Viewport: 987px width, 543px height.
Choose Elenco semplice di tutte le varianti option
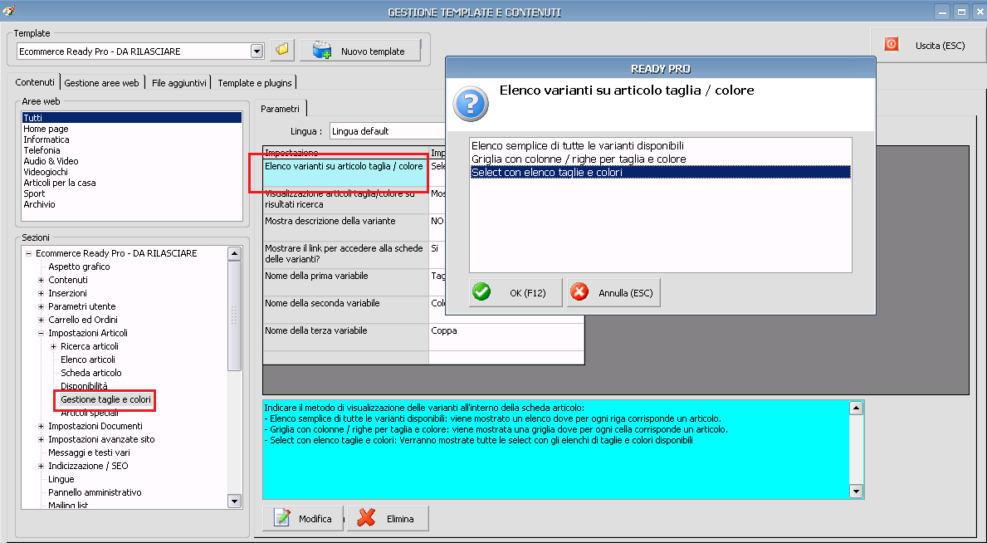(660, 145)
